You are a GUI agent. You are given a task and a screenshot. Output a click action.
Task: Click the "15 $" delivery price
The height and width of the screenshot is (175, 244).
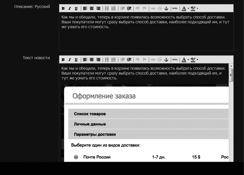tap(196, 157)
